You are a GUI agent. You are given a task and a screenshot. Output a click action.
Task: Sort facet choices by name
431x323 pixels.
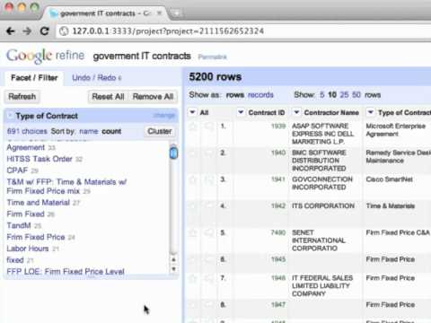point(89,131)
